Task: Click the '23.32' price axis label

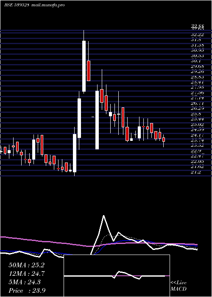Action: tap(198, 146)
